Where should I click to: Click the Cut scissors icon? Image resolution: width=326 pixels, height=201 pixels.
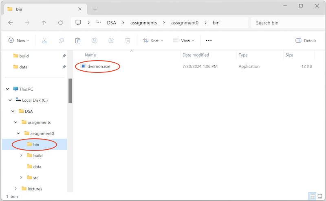point(44,41)
